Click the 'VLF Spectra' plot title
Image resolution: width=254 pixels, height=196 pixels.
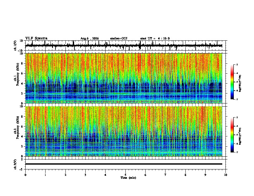pos(36,38)
